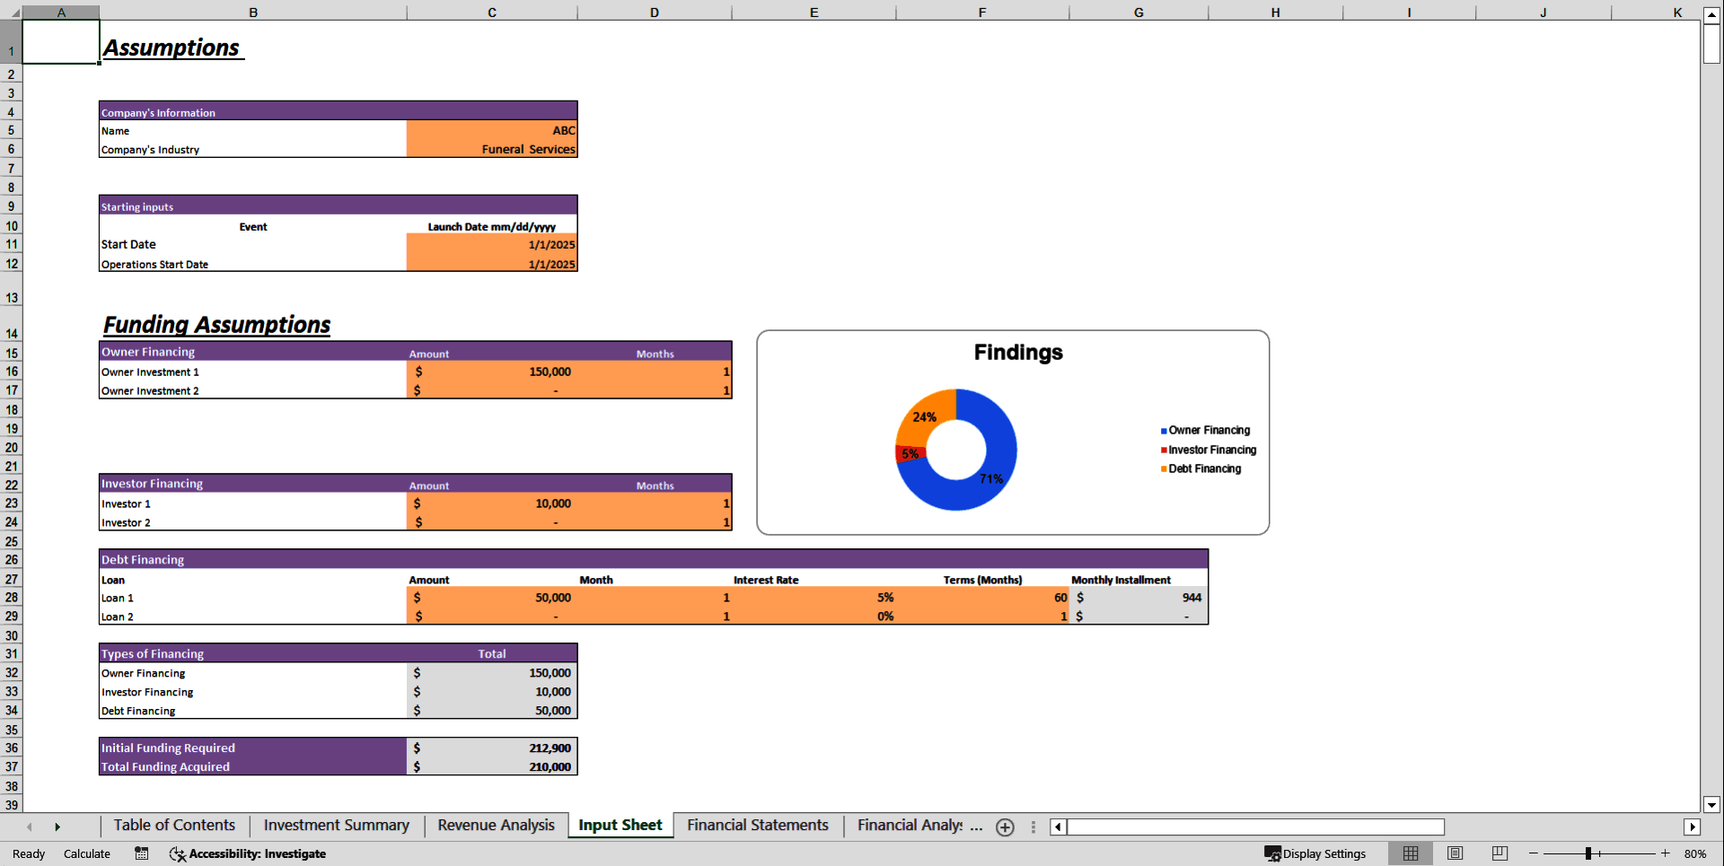The height and width of the screenshot is (866, 1724).
Task: Open the Table of Contents sheet
Action: (x=173, y=825)
